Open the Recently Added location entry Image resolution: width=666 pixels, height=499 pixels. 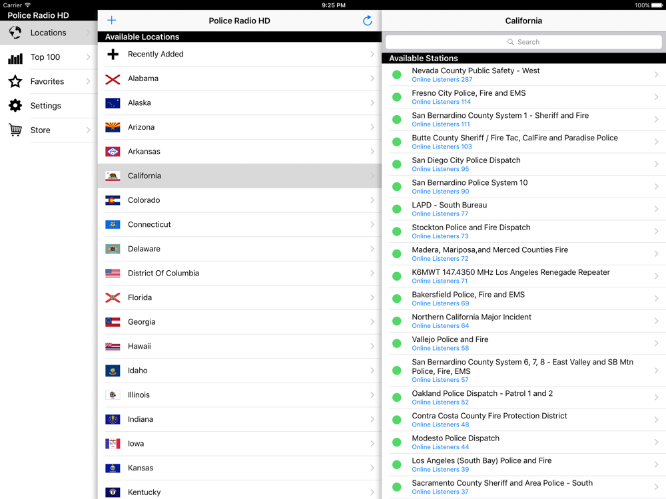coord(240,55)
